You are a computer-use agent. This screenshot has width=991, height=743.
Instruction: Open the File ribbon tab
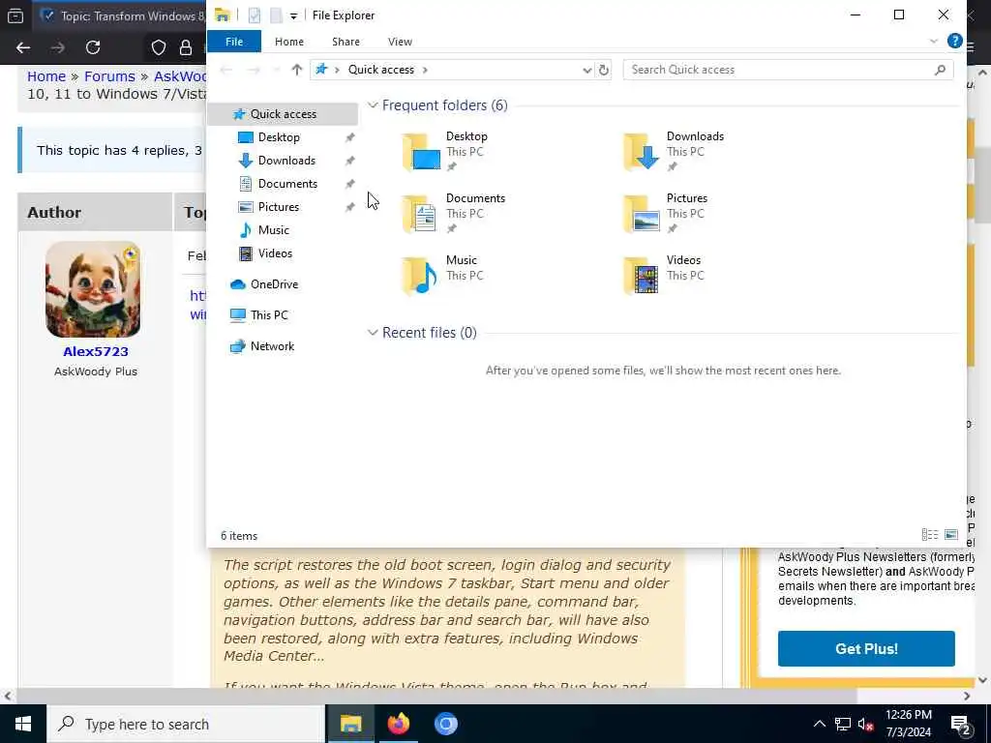[234, 42]
